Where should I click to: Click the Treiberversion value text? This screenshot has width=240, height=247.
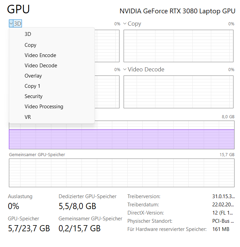click(x=223, y=196)
